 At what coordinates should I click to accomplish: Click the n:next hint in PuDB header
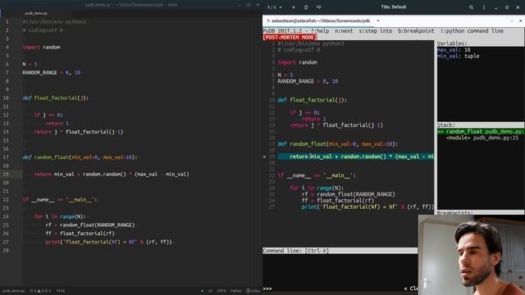click(344, 31)
